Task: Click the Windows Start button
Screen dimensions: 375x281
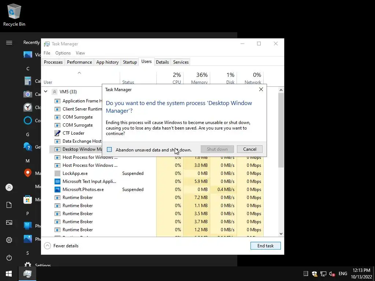Action: click(x=9, y=274)
